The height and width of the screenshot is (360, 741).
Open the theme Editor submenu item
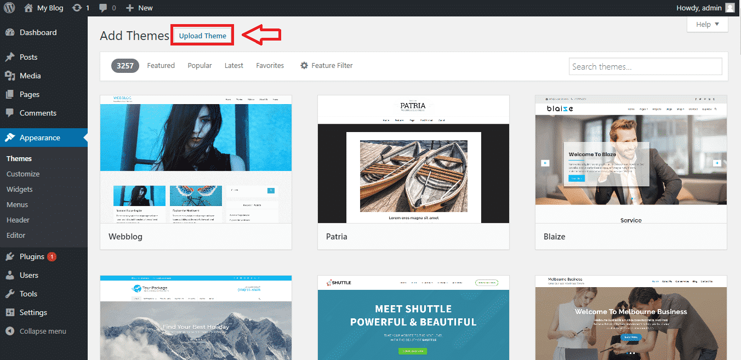(x=16, y=235)
